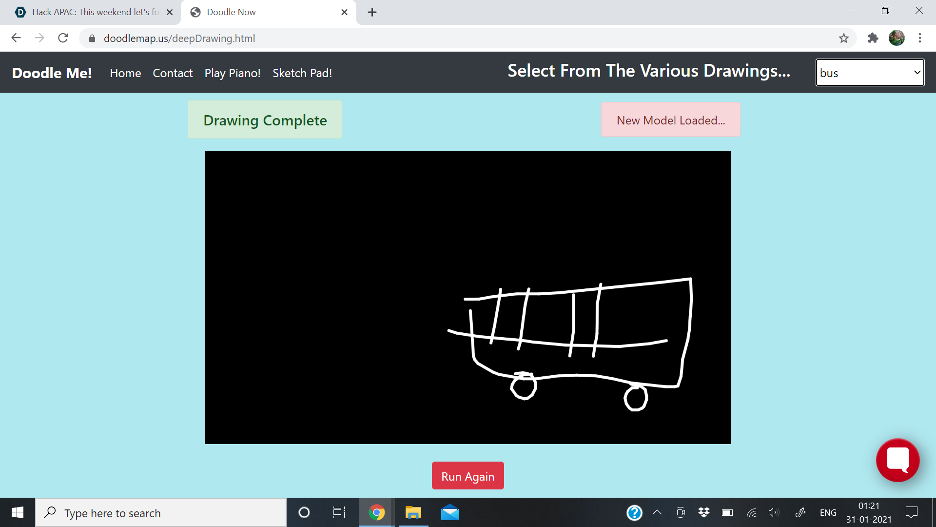The image size is (936, 527).
Task: Open the Play Piano! page
Action: 233,73
